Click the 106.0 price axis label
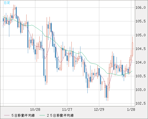The height and width of the screenshot is (119, 148). (x=141, y=7)
